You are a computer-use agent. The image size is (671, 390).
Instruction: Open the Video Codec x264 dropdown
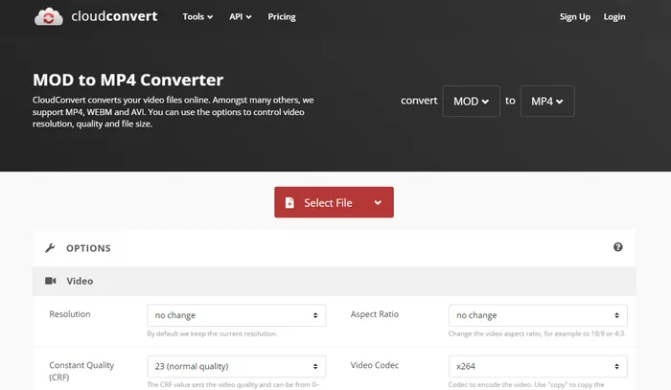click(538, 366)
